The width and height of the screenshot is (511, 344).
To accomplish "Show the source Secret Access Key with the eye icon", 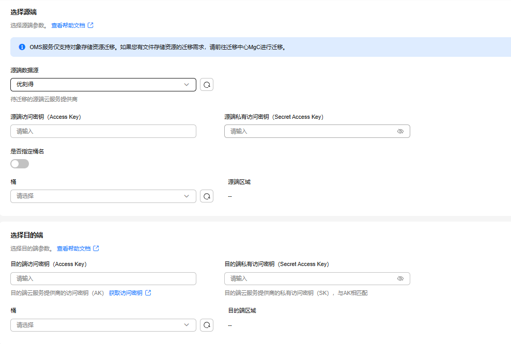I will (x=400, y=131).
